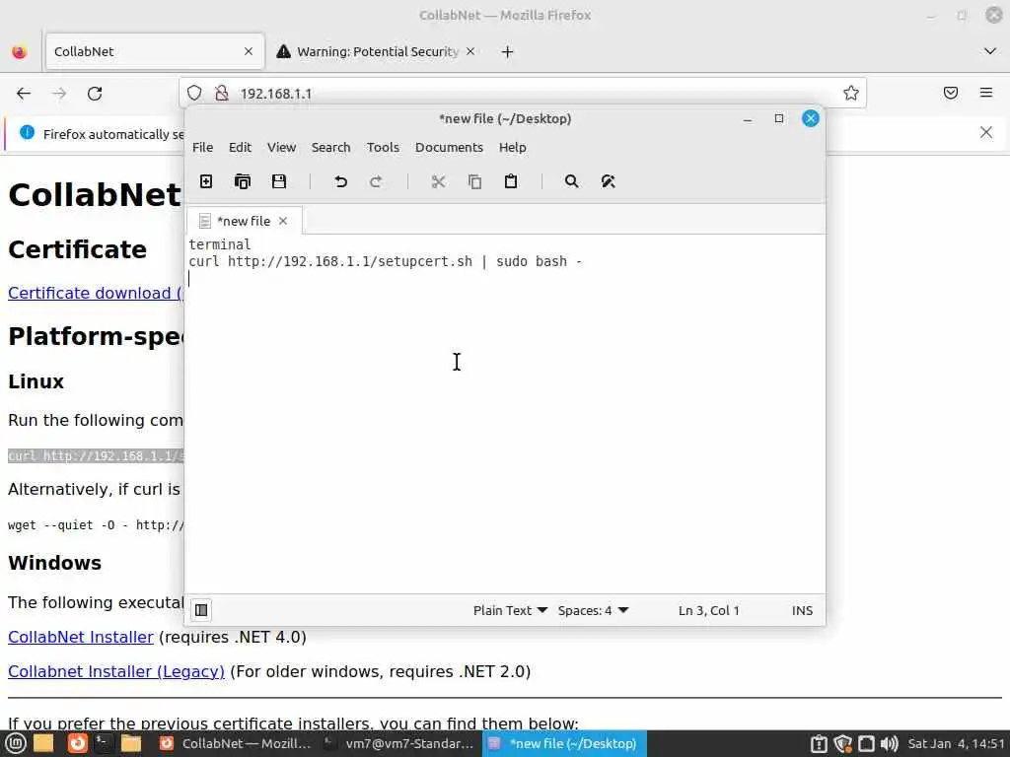
Task: Switch to *new file (~/Desktop) taskbar window
Action: 564,743
